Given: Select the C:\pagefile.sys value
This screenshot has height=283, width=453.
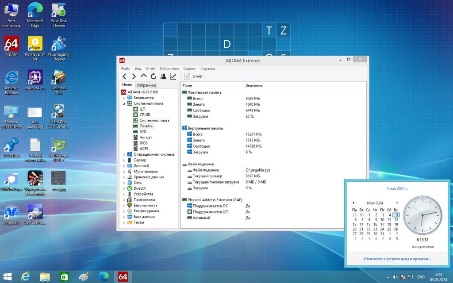Looking at the screenshot, I should click(x=258, y=170).
